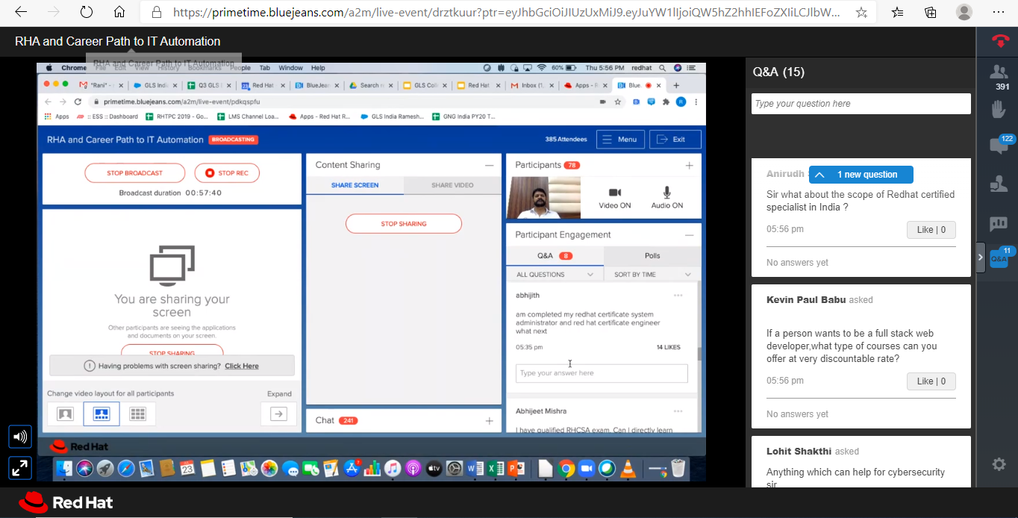
Task: Open Microsoft Word in the macOS dock
Action: 474,469
